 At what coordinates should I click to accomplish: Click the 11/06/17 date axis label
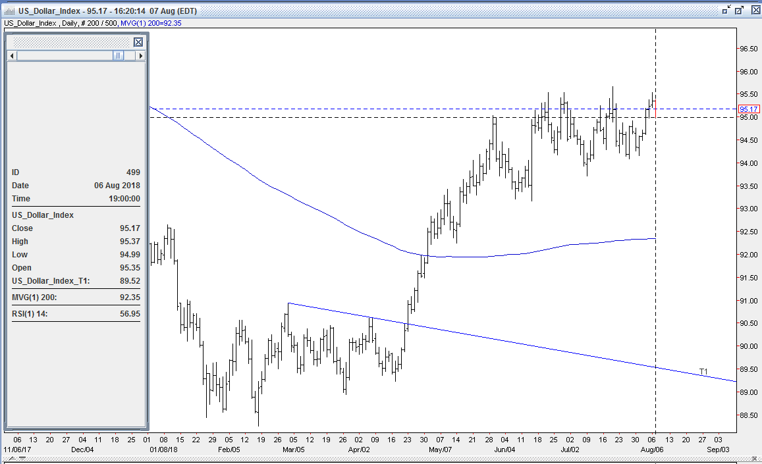pyautogui.click(x=18, y=450)
